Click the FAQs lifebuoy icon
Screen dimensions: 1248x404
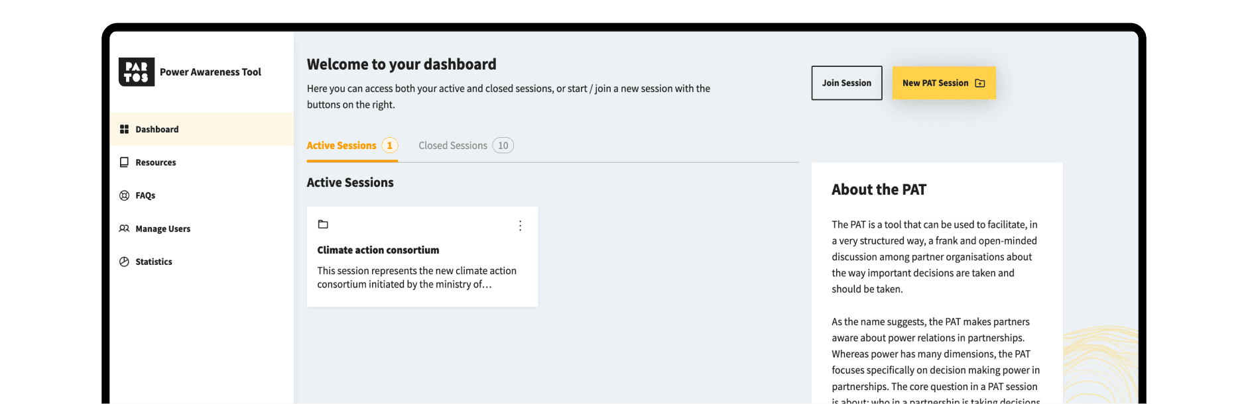coord(124,195)
